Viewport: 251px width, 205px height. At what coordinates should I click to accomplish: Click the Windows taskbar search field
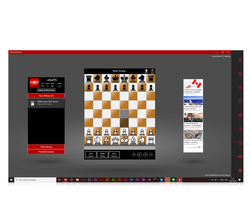click(x=35, y=179)
